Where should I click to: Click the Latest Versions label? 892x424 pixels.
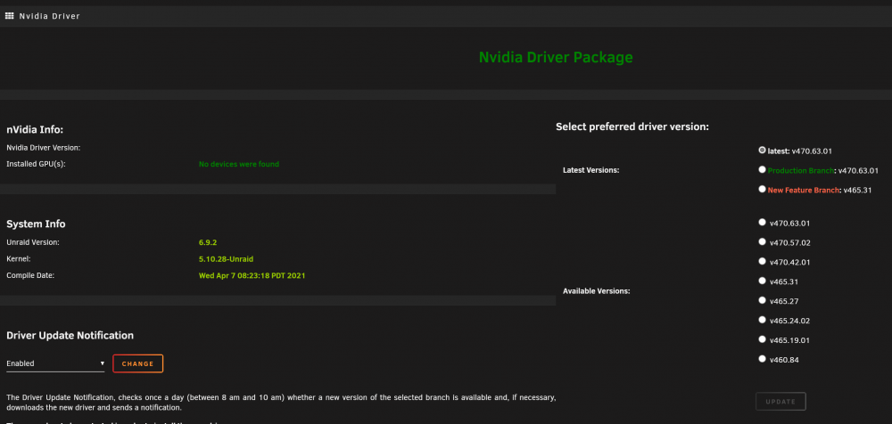tap(591, 170)
